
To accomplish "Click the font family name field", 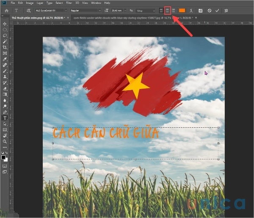I will [x=50, y=11].
